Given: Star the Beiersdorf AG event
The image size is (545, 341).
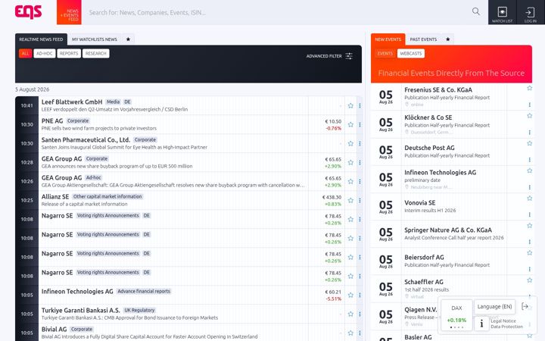Looking at the screenshot, I should [x=529, y=252].
